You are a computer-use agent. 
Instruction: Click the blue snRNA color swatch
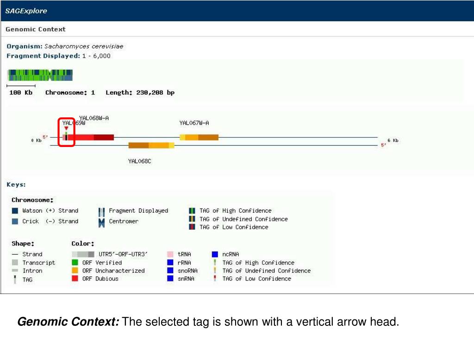(170, 278)
